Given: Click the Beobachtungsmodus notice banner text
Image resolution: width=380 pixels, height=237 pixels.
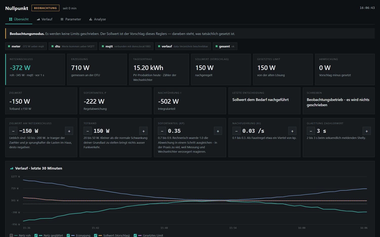Looking at the screenshot, I should click(x=122, y=34).
